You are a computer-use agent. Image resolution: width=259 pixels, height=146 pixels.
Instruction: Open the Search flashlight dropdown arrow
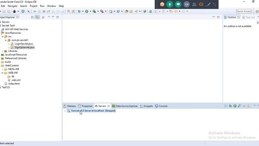(x=140, y=11)
